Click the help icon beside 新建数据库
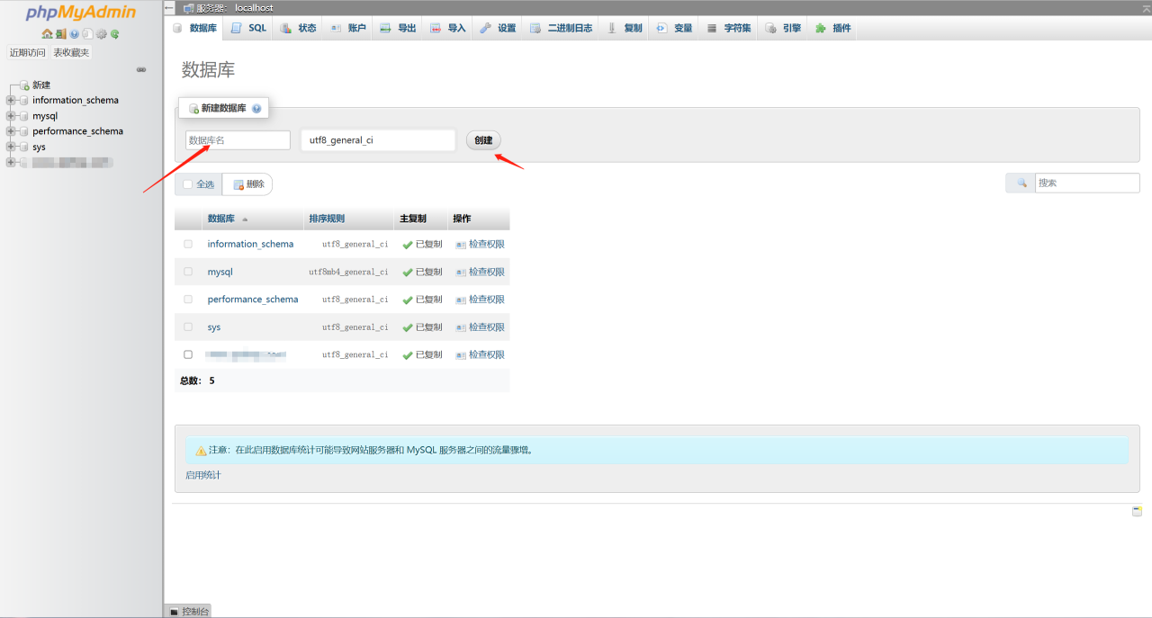Image resolution: width=1152 pixels, height=618 pixels. [x=256, y=108]
